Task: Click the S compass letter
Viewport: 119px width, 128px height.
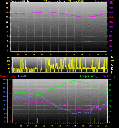Action: pos(112,65)
